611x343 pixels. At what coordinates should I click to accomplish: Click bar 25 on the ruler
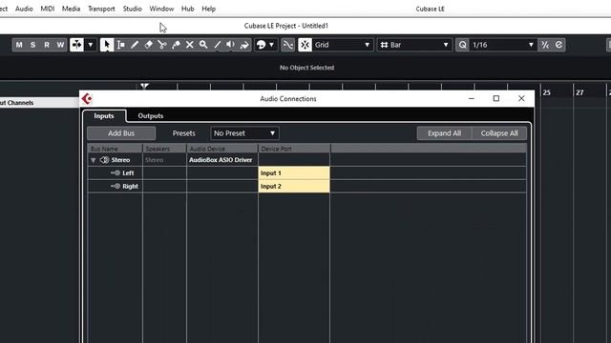[x=546, y=92]
